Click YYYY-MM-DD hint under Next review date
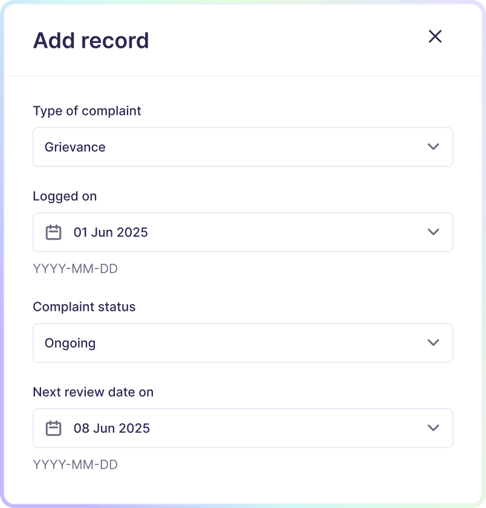The width and height of the screenshot is (486, 508). pos(75,464)
